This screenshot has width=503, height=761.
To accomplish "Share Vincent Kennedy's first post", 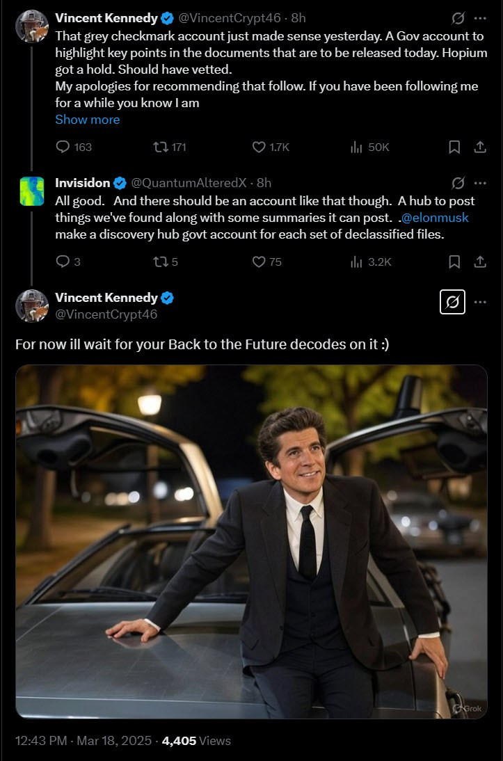I will pyautogui.click(x=479, y=147).
